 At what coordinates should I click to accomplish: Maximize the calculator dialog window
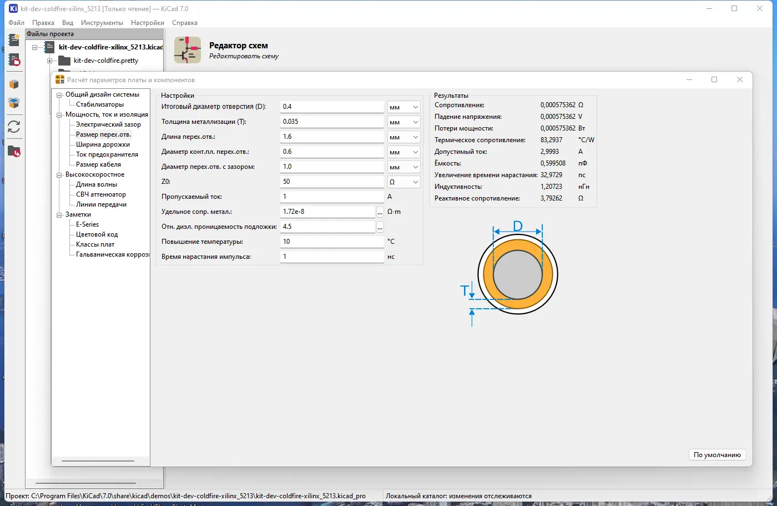coord(714,79)
